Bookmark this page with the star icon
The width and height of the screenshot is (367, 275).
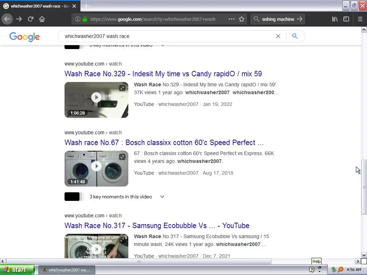pyautogui.click(x=242, y=19)
